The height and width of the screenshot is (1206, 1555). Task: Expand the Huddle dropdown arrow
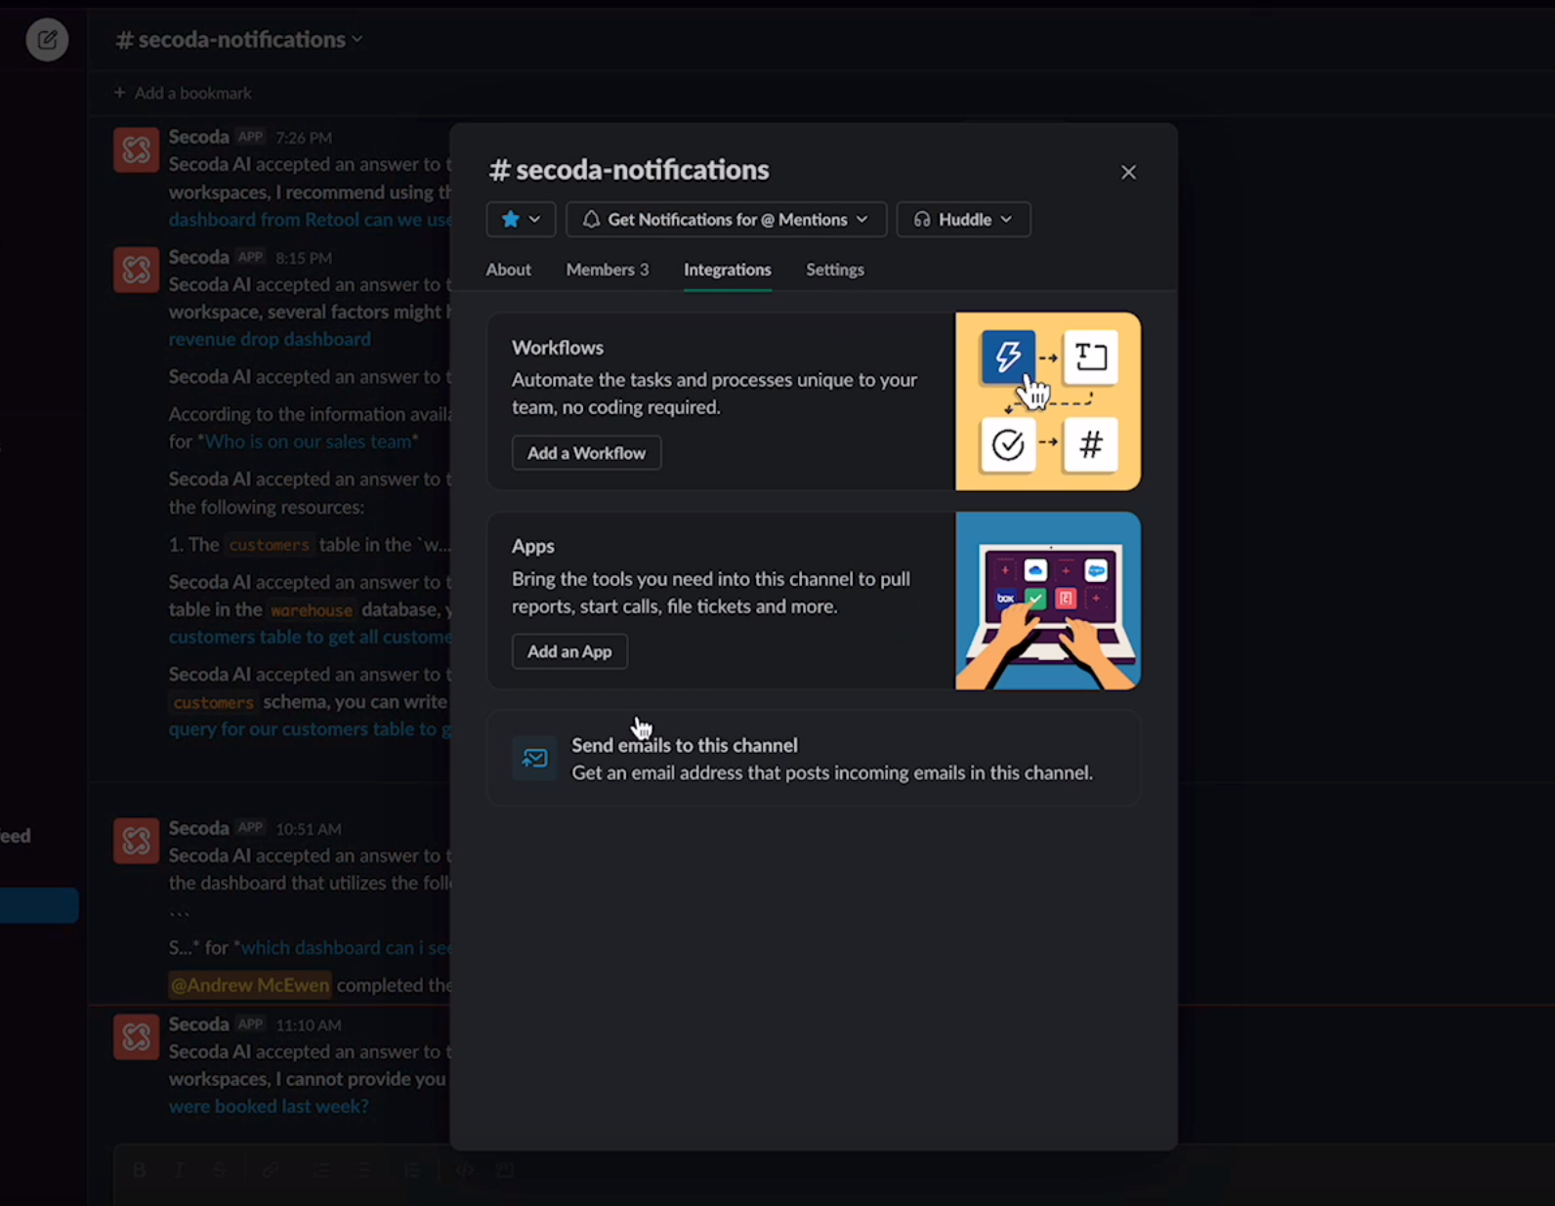[1006, 220]
